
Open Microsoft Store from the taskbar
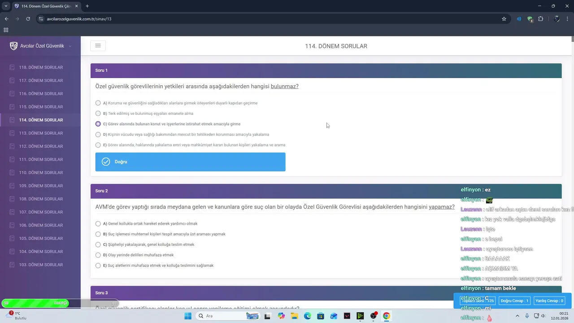click(x=321, y=316)
